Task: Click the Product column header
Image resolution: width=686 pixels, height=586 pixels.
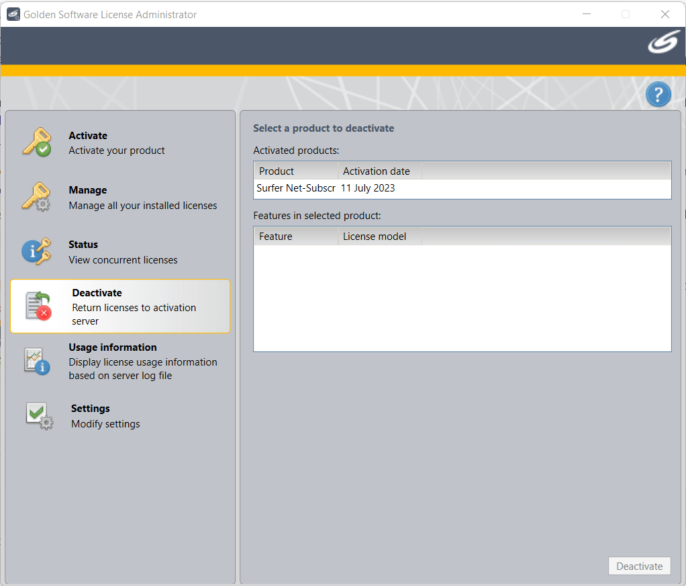Action: tap(295, 171)
